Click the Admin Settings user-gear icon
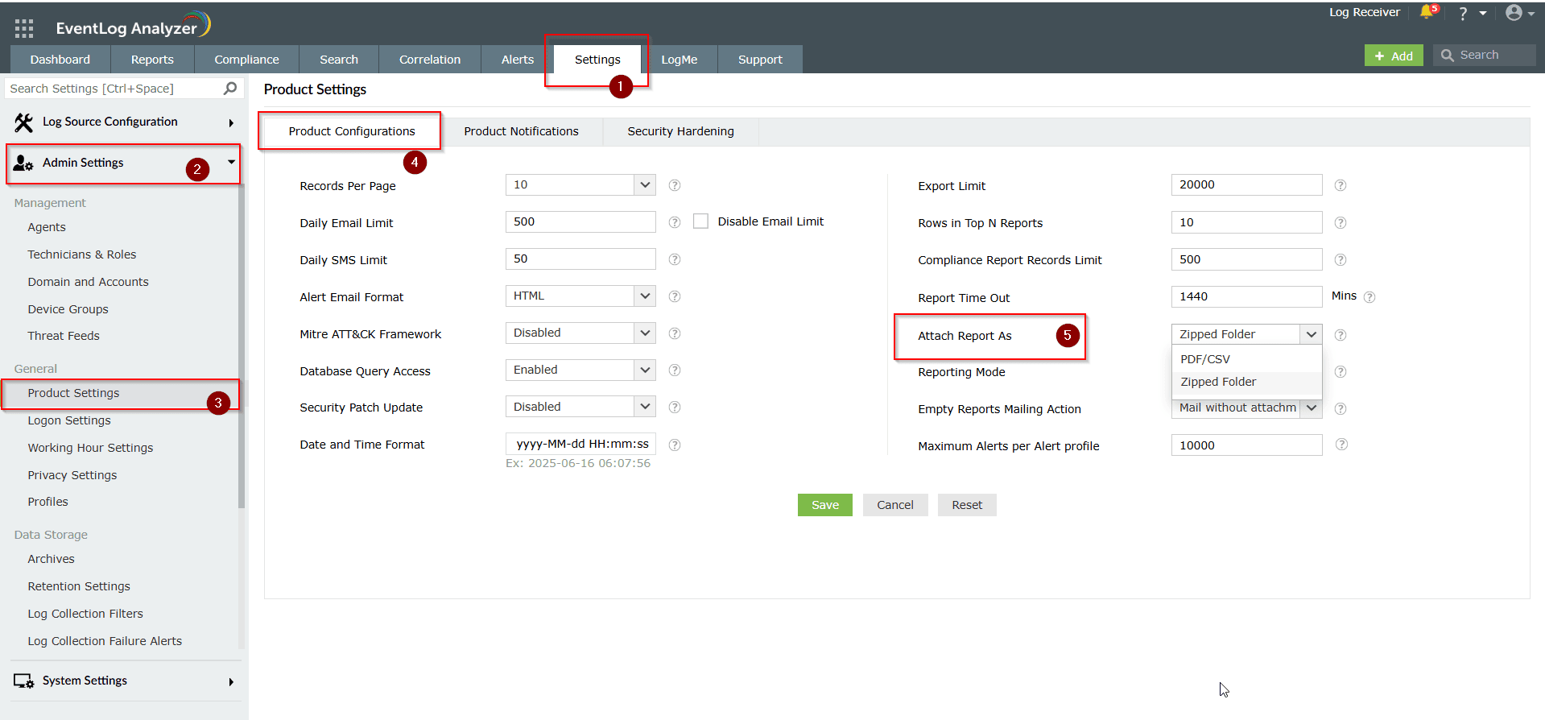 point(23,163)
